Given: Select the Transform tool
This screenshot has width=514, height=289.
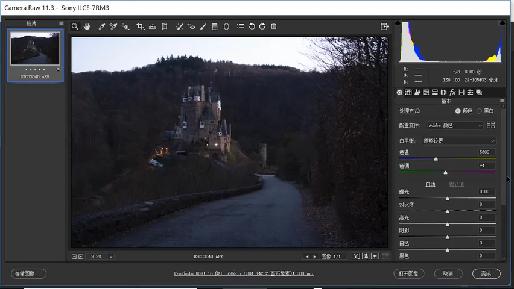Looking at the screenshot, I should [165, 26].
